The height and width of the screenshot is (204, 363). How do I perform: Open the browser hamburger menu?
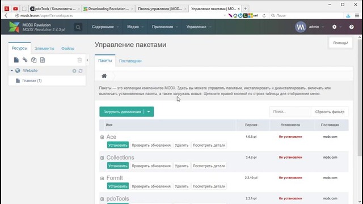357,15
